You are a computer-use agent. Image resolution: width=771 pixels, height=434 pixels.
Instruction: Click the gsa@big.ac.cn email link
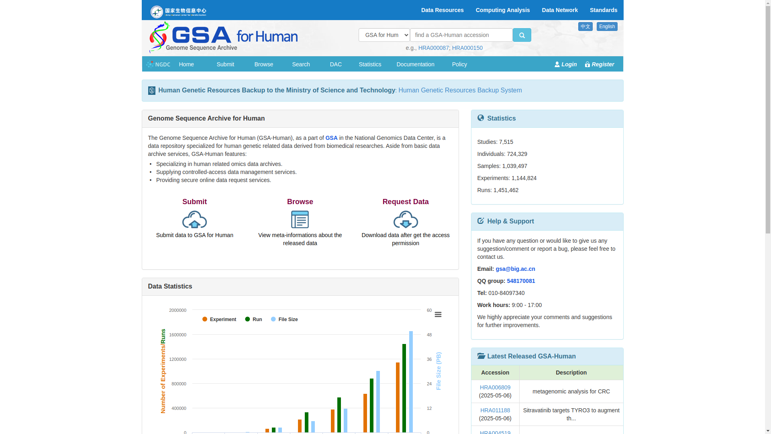[x=515, y=269]
